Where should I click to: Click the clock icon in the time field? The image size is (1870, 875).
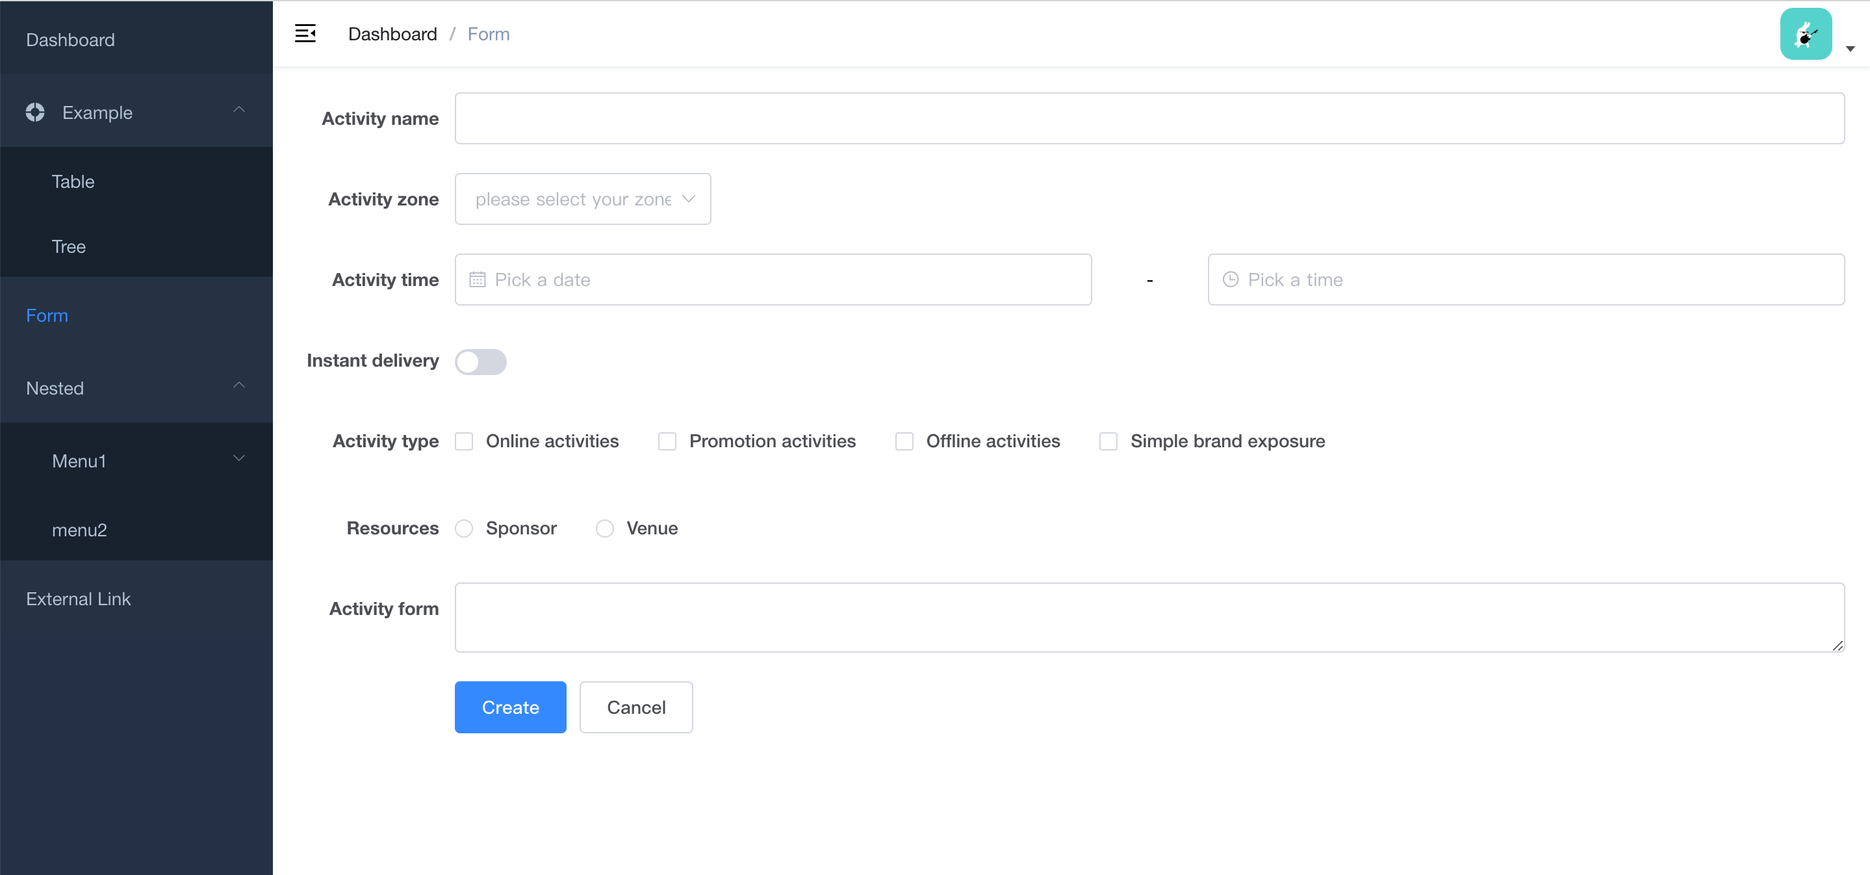pyautogui.click(x=1230, y=280)
